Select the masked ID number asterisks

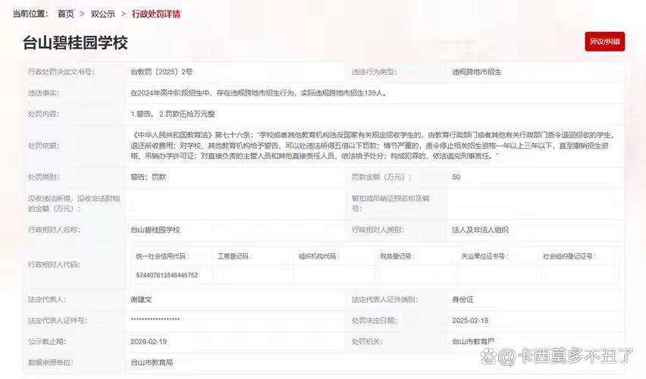pos(155,320)
